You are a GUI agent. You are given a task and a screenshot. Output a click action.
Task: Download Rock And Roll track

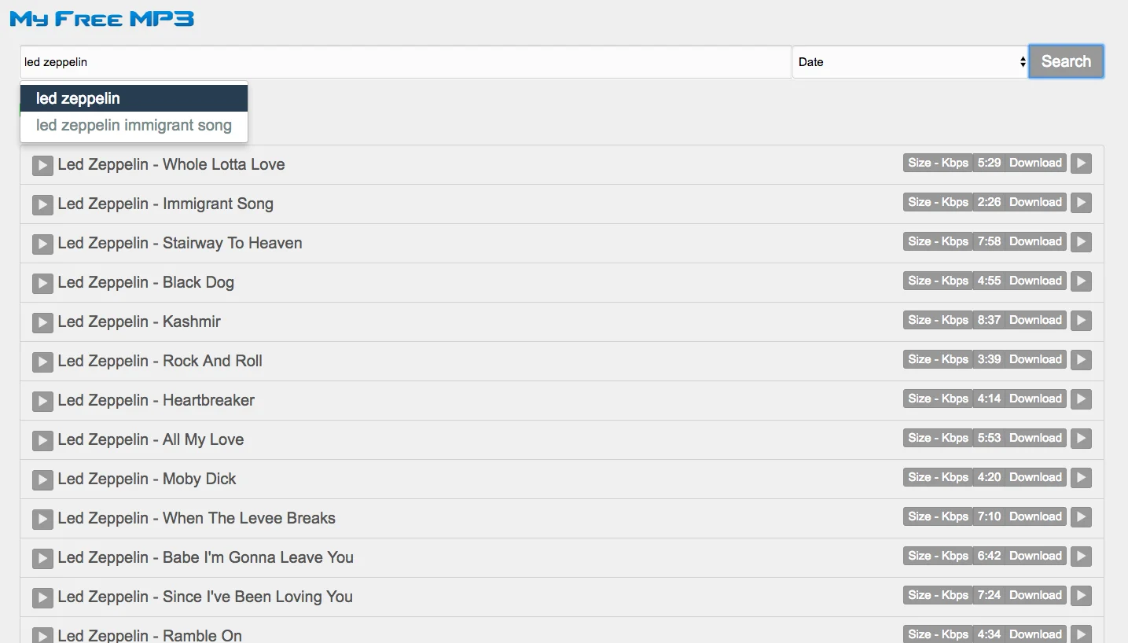coord(1035,359)
